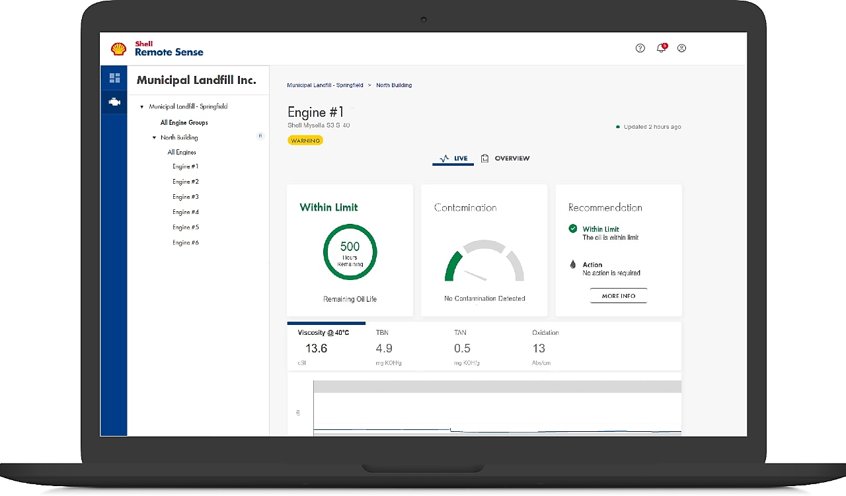Screen dimensions: 846x496
Task: Select the dashboard grid icon in sidebar
Action: click(x=114, y=78)
